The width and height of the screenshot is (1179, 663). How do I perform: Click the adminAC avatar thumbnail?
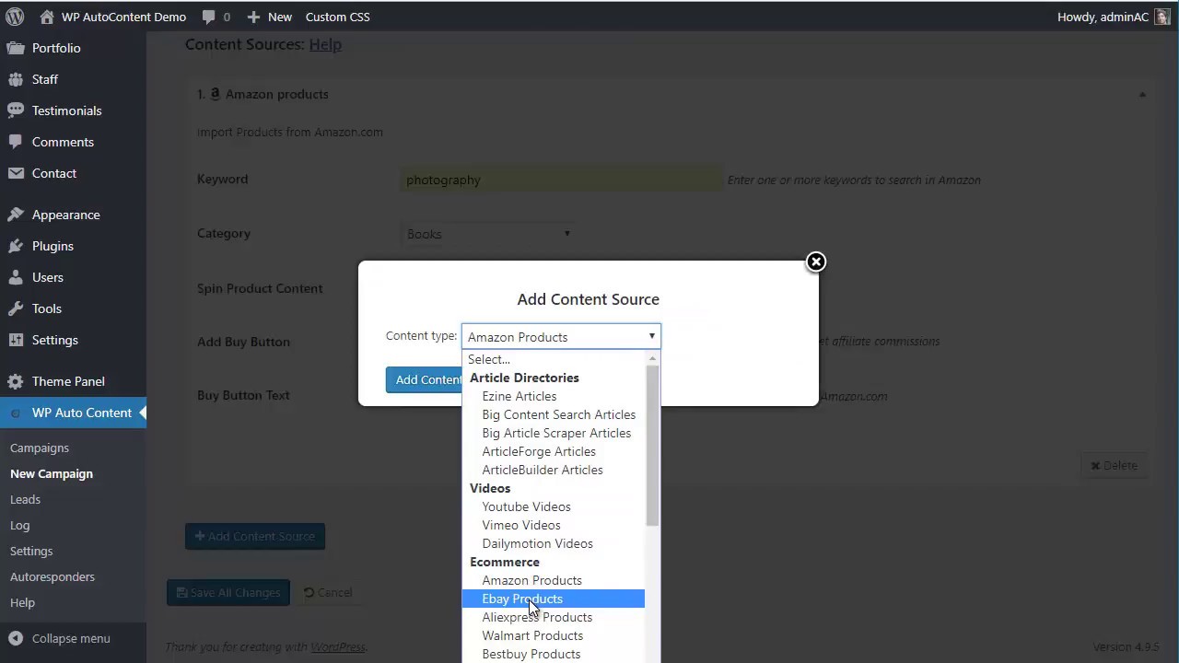[1162, 17]
